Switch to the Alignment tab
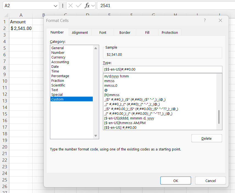Screen dimensions: 235x193 pyautogui.click(x=80, y=32)
